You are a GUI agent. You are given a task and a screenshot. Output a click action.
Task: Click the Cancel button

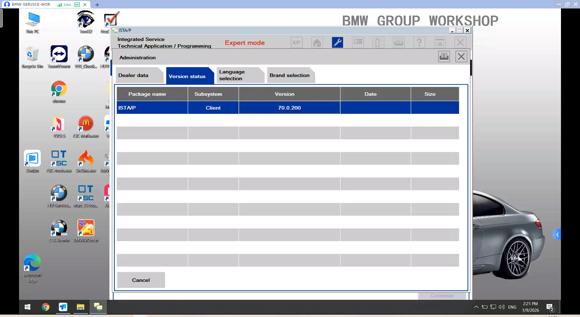pyautogui.click(x=141, y=280)
